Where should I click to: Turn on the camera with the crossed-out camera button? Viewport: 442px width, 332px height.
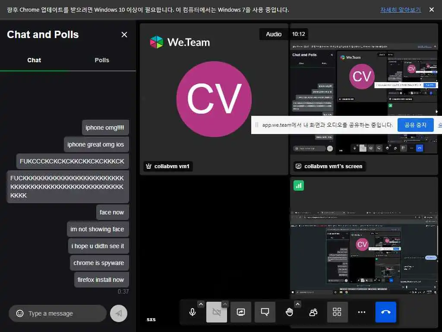pyautogui.click(x=217, y=312)
